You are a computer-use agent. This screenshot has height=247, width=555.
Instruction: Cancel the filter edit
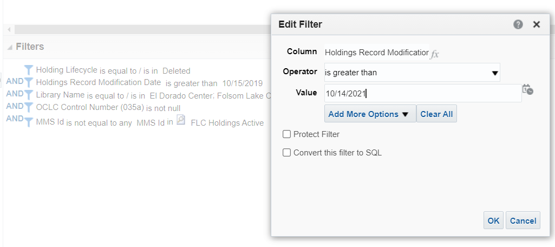(x=523, y=220)
